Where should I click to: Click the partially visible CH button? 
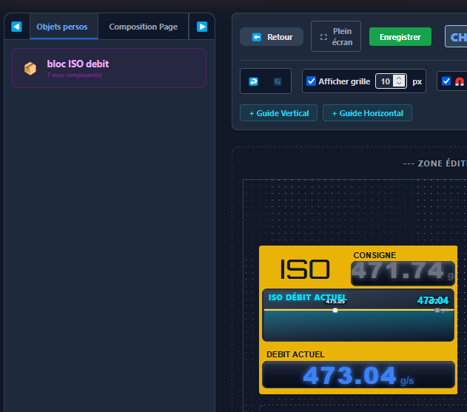coord(456,37)
